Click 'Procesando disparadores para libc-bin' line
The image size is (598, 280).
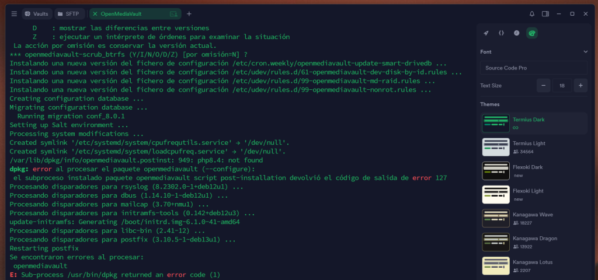tap(107, 231)
